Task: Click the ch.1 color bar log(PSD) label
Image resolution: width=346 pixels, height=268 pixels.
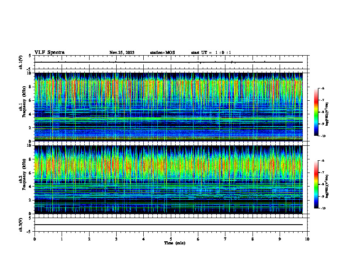Action: (327, 114)
